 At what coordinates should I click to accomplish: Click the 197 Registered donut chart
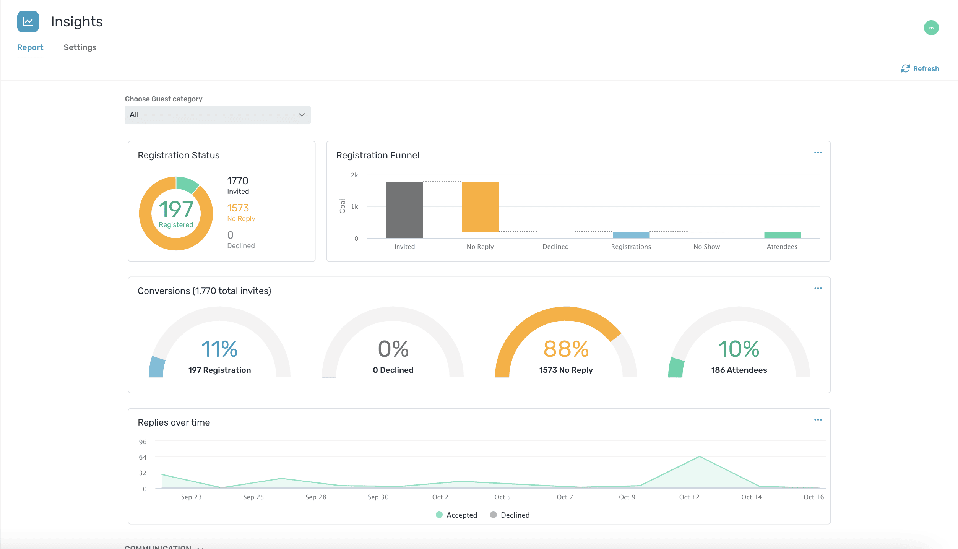click(x=176, y=213)
